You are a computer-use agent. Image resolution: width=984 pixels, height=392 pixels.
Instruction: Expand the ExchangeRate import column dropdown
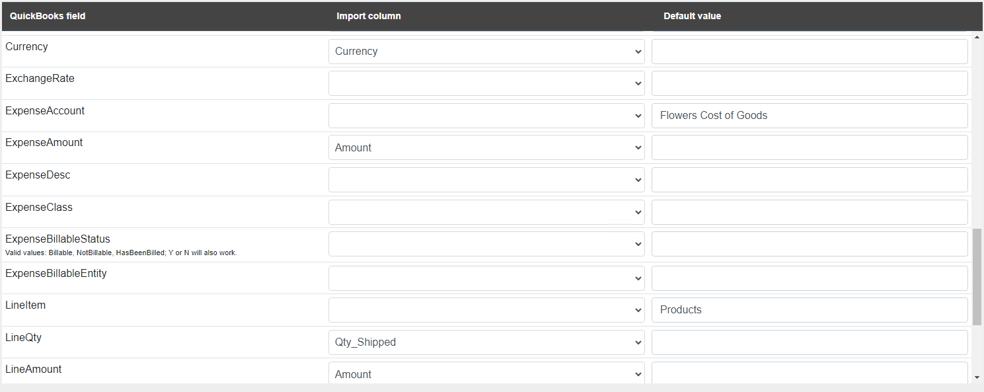click(x=486, y=83)
